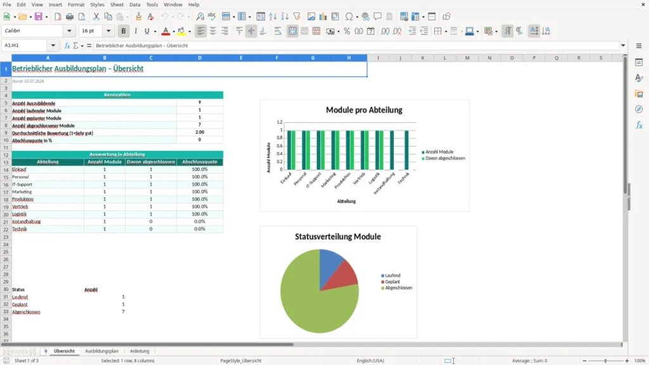This screenshot has height=365, width=649.
Task: Select column D header
Action: [200, 58]
